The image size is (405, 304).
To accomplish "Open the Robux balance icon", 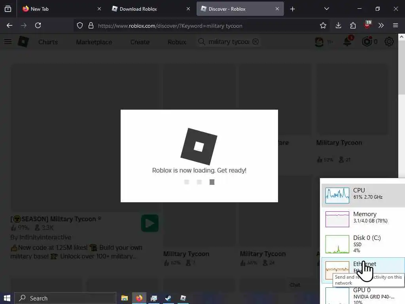I will pos(367,41).
